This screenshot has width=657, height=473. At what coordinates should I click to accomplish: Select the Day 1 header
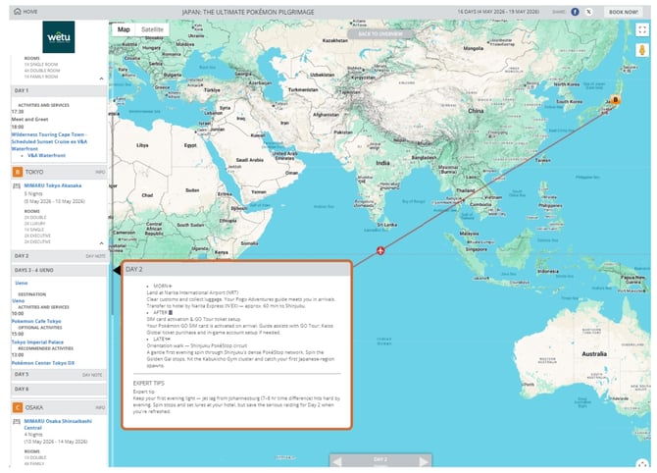[59, 90]
